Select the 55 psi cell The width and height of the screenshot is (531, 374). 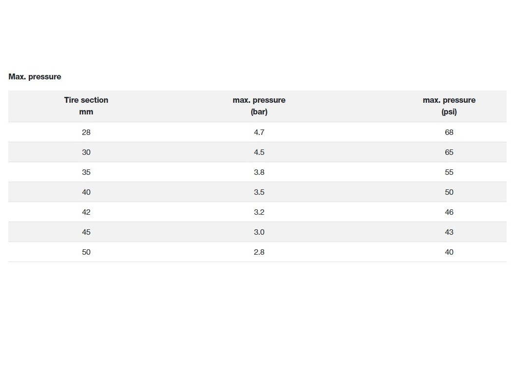(449, 172)
